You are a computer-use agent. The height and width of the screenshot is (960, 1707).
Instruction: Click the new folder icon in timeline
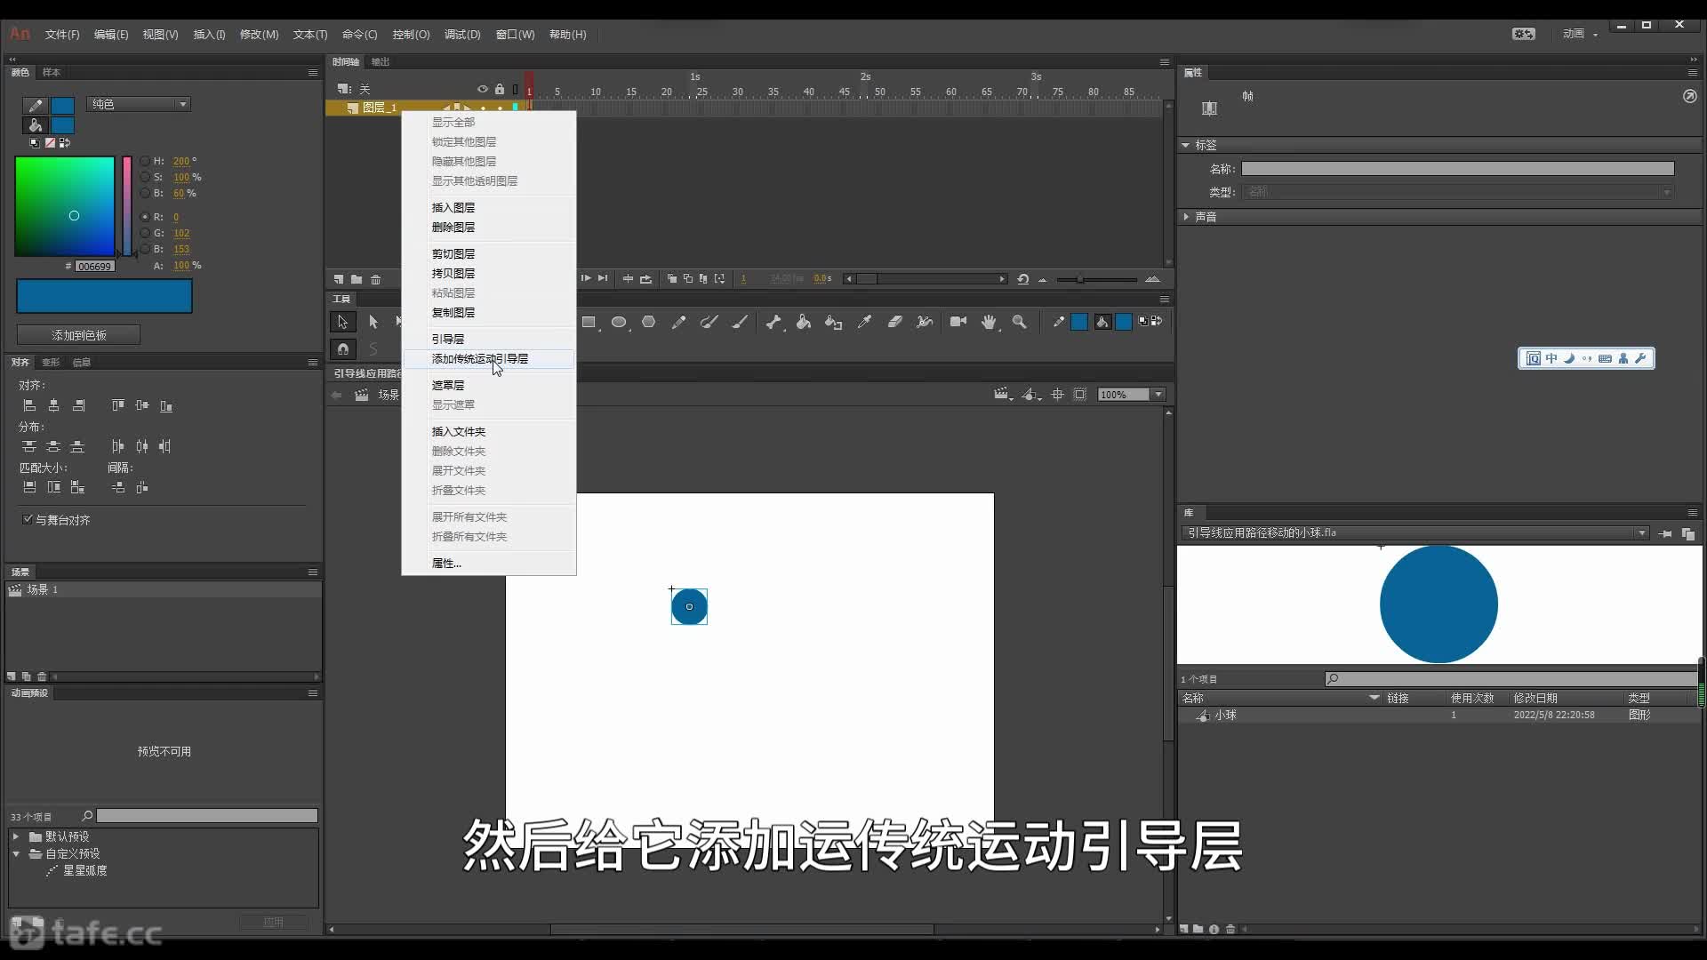pos(357,279)
